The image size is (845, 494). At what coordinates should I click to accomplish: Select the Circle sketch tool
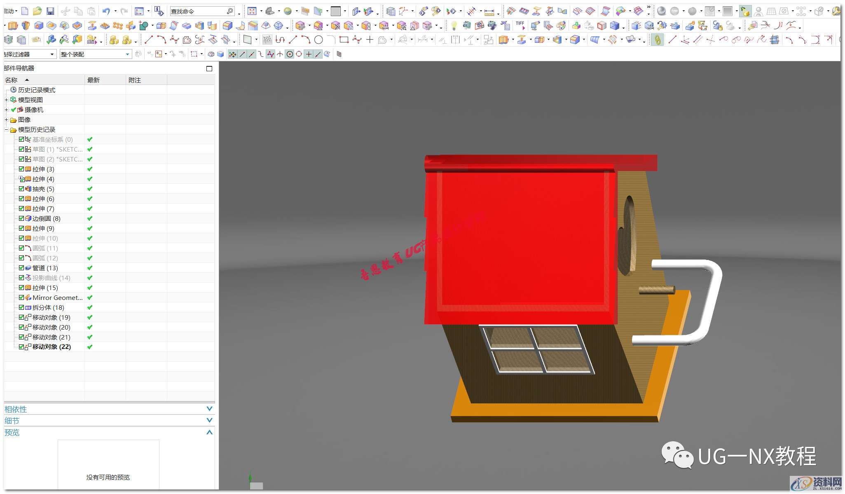(318, 40)
